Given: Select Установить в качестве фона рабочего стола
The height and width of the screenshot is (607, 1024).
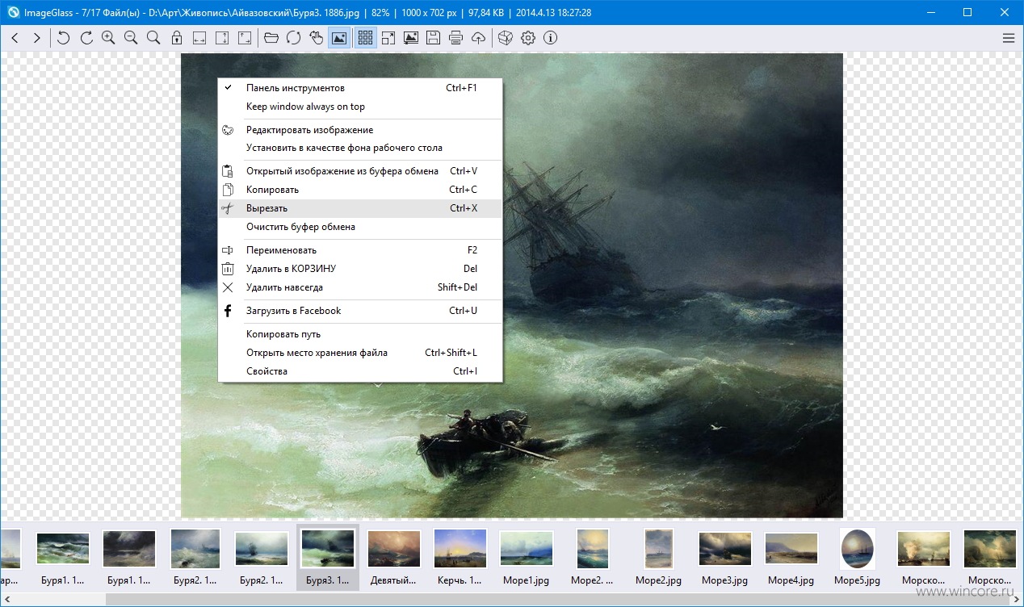Looking at the screenshot, I should [360, 149].
